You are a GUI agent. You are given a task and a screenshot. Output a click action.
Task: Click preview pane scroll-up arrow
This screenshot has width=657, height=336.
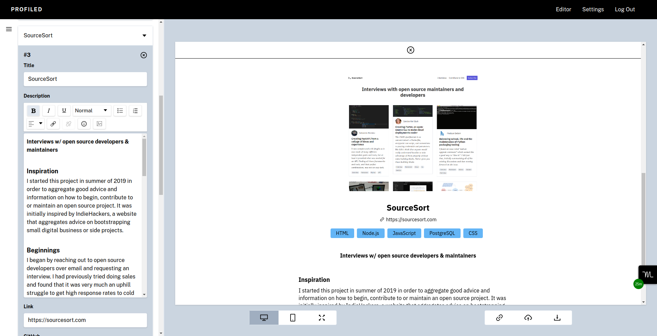(643, 45)
